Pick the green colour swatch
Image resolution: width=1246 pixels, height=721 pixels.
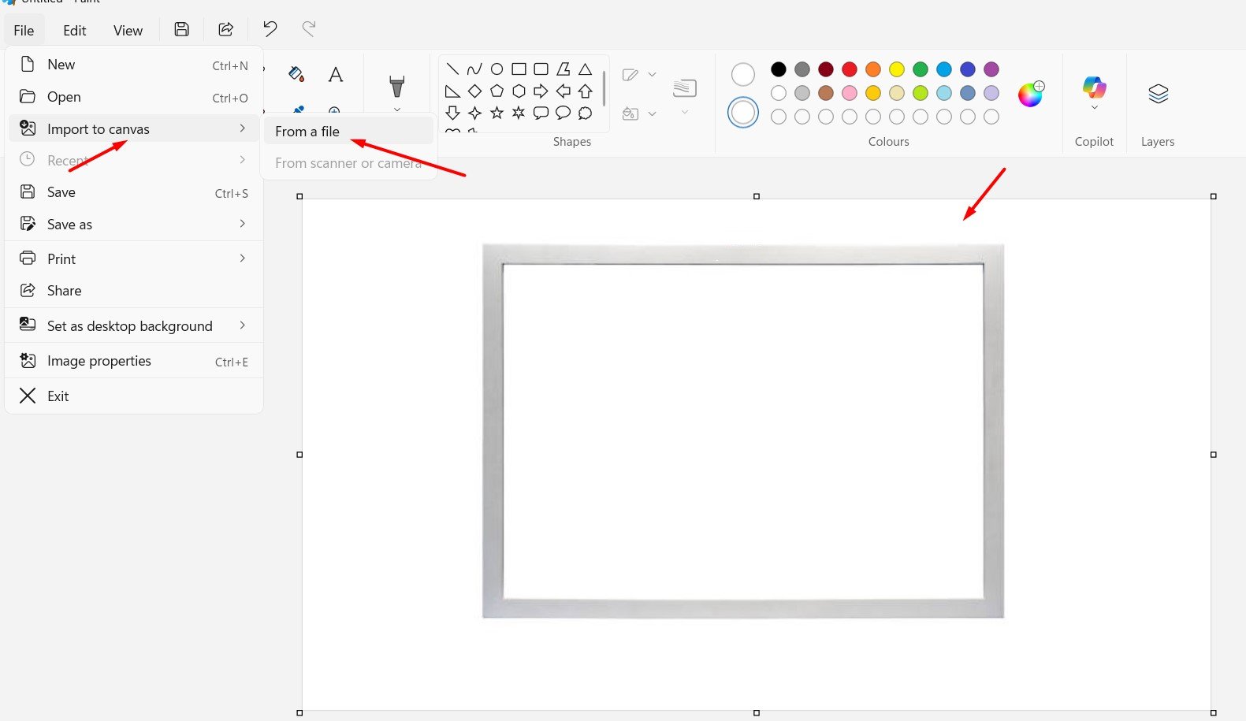pos(921,69)
